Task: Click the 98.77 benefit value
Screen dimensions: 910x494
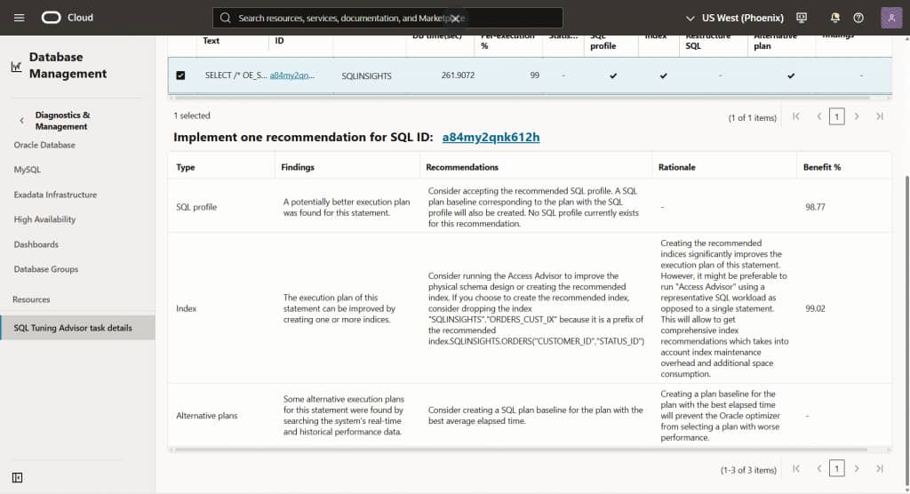Action: click(x=816, y=207)
